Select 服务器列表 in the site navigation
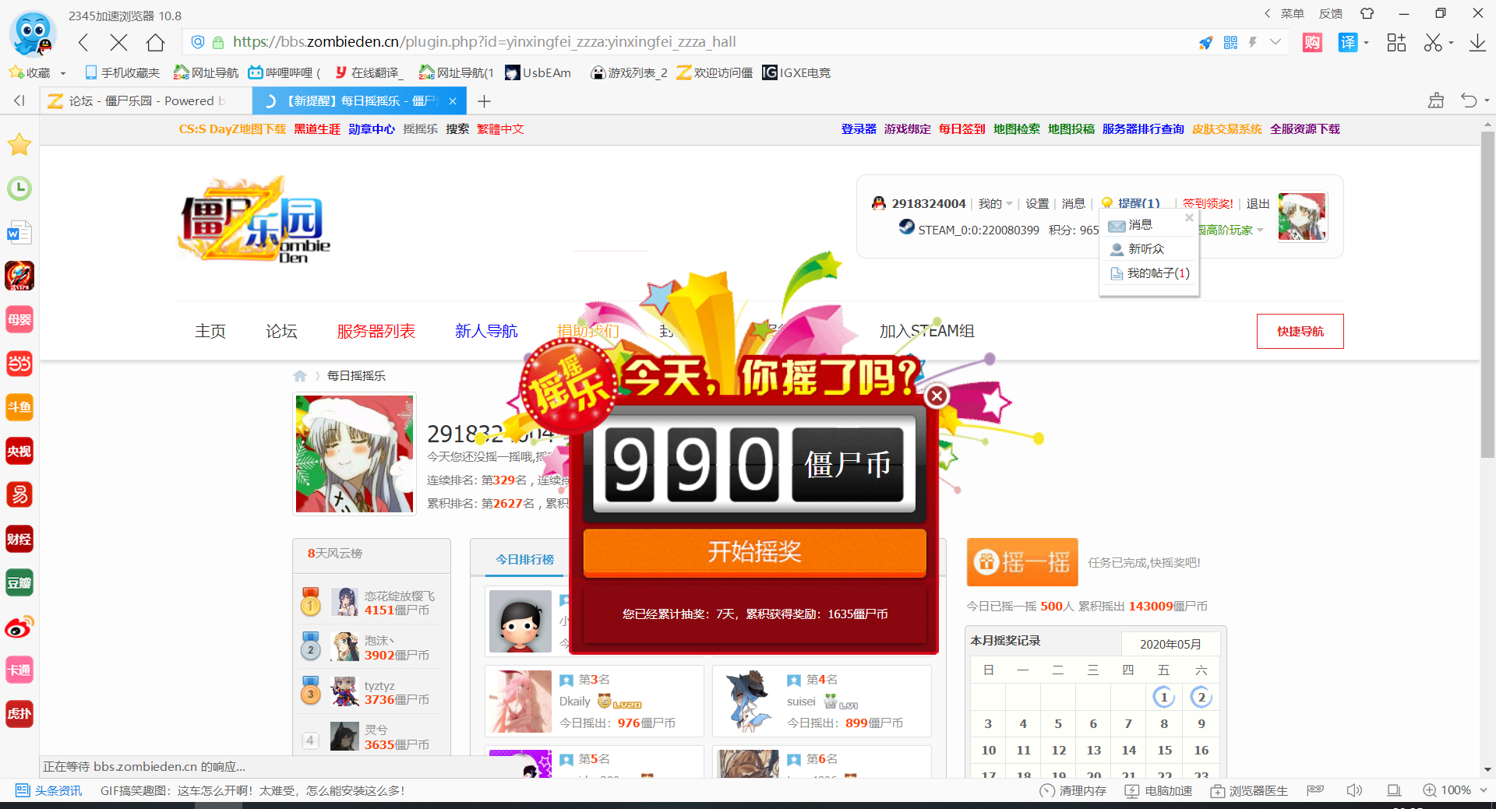Screen dimensions: 1496x809 tap(376, 331)
